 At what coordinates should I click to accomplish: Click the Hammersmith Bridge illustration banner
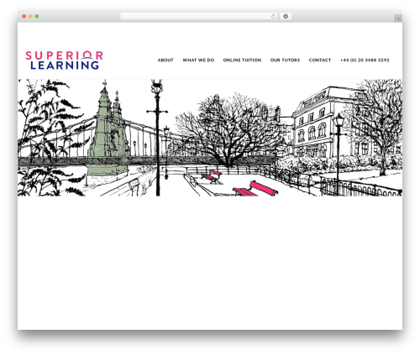point(210,138)
